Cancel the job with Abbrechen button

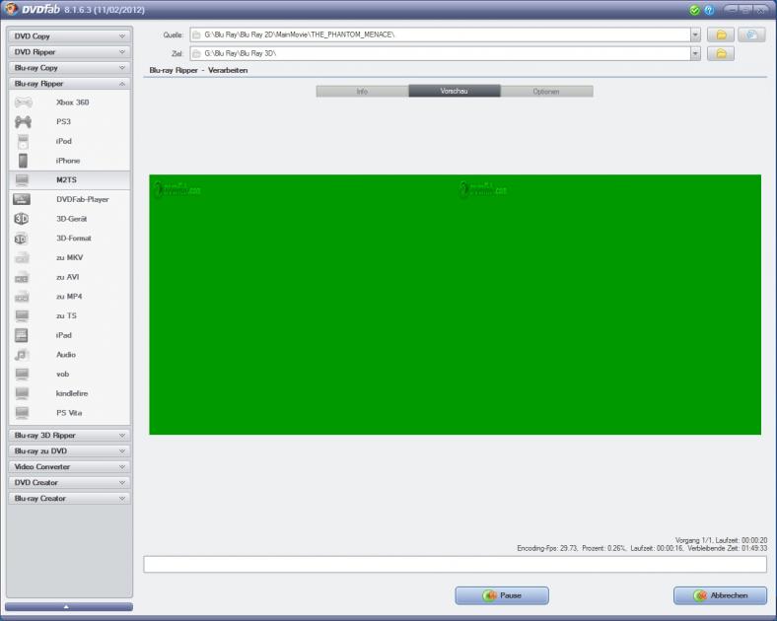[720, 595]
